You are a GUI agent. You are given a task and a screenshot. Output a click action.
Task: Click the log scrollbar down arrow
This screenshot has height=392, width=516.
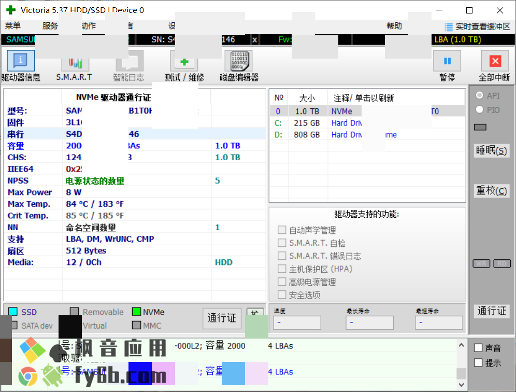(x=462, y=384)
